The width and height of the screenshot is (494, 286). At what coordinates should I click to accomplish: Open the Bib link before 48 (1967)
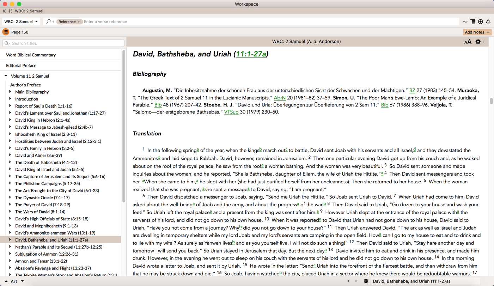click(x=158, y=105)
